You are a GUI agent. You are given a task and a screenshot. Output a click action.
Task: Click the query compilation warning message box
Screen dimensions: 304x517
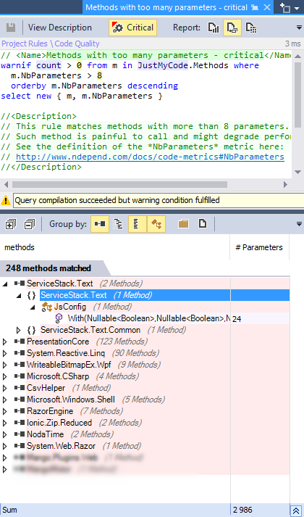point(159,200)
